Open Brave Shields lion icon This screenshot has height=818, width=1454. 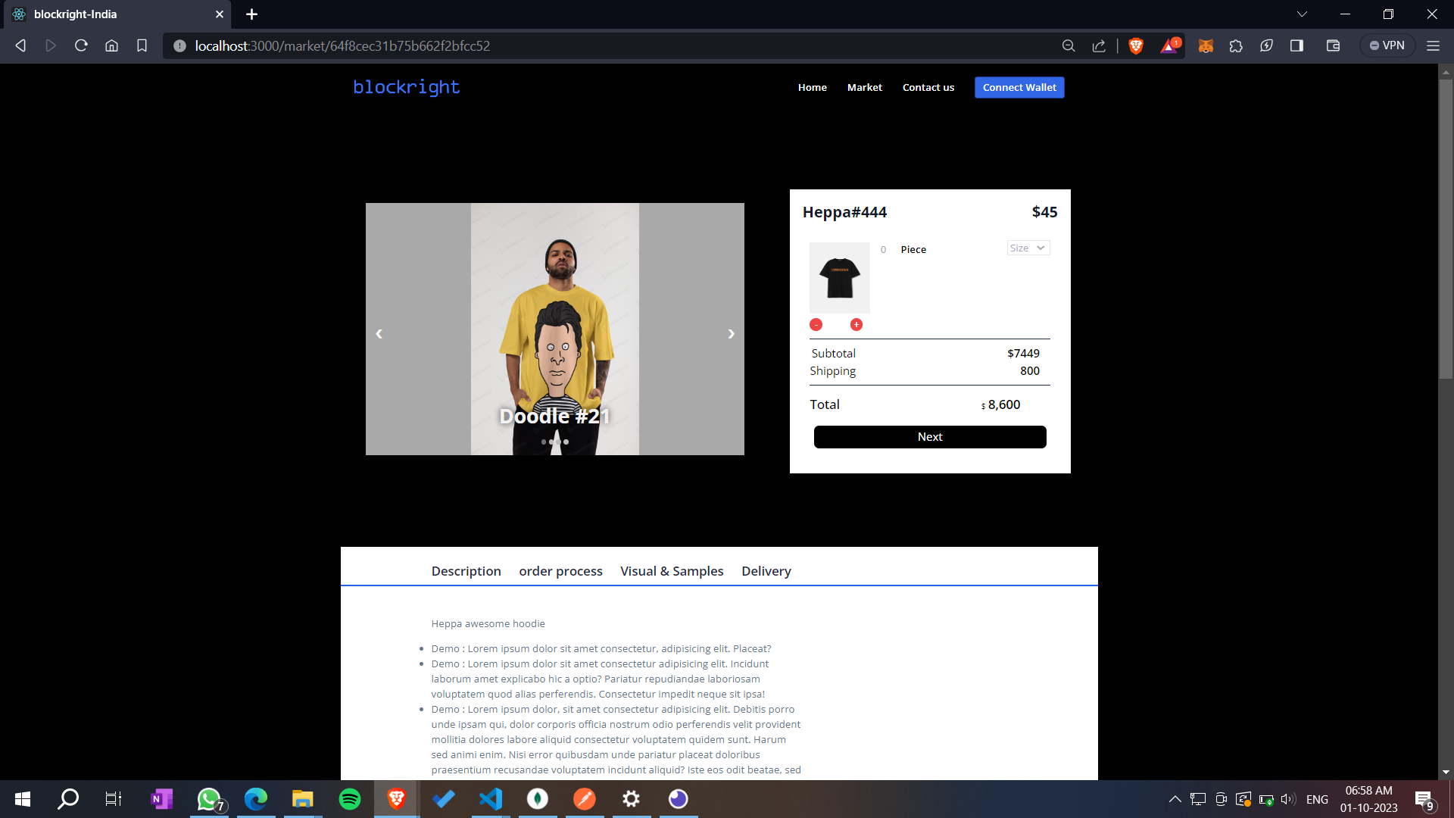tap(1136, 46)
